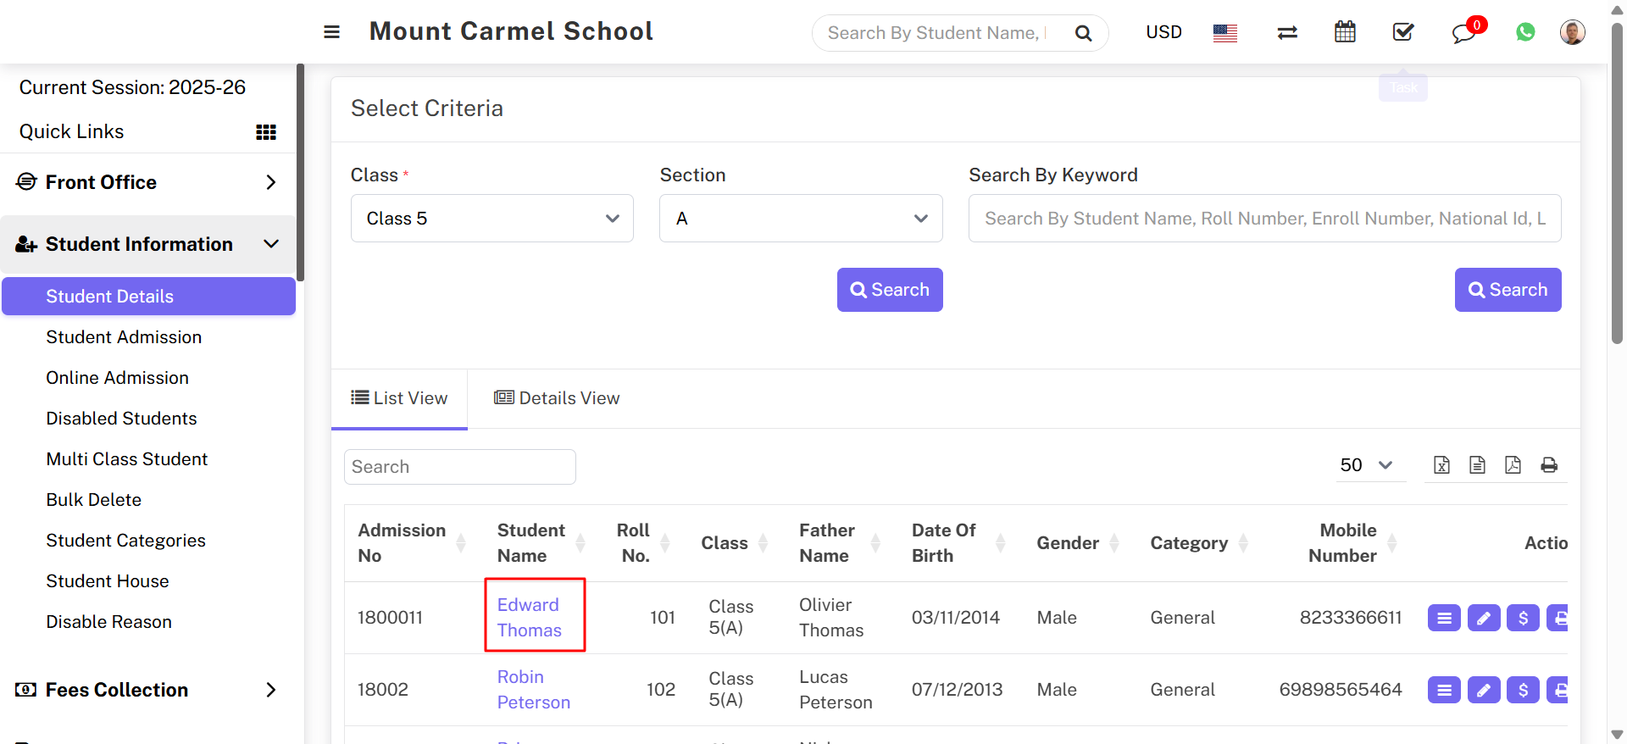Open fees dollar icon for Robin Peterson
Viewport: 1627px width, 744px height.
click(x=1522, y=690)
